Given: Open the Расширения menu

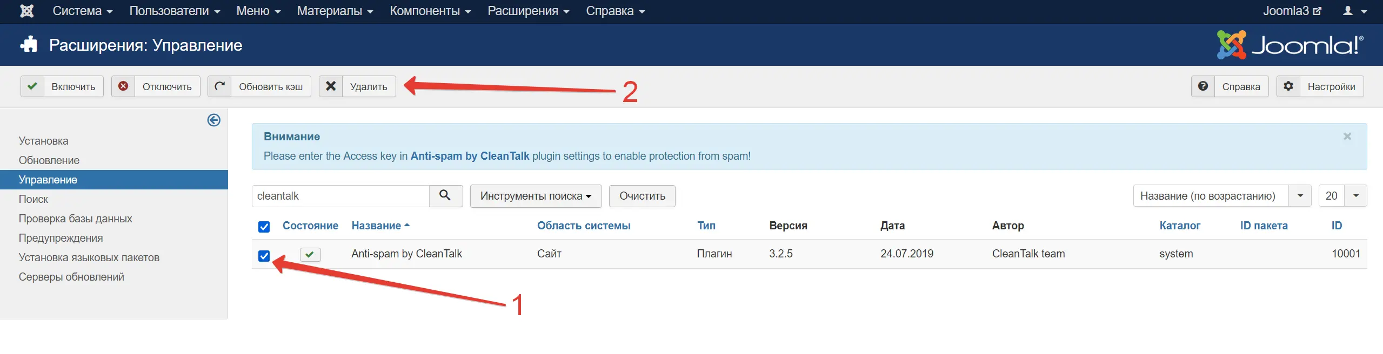Looking at the screenshot, I should [x=528, y=11].
